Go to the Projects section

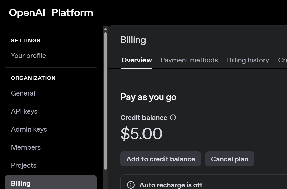coord(24,165)
